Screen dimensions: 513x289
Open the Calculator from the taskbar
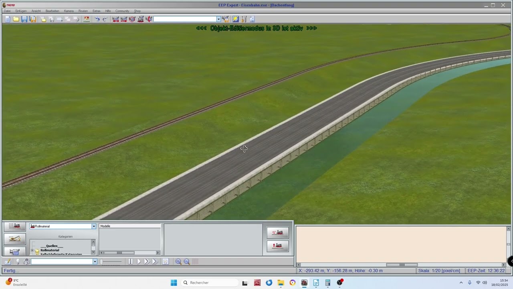(x=327, y=283)
